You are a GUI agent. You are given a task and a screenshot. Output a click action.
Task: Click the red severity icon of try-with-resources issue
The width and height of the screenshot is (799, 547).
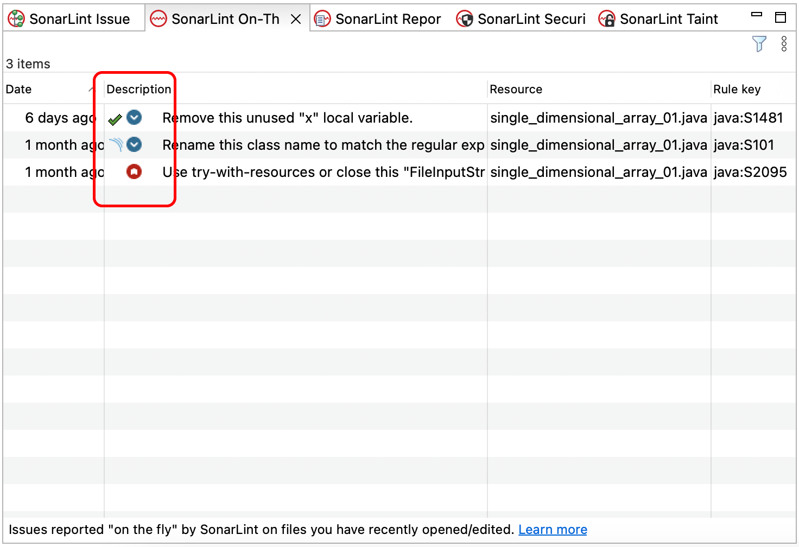(134, 171)
